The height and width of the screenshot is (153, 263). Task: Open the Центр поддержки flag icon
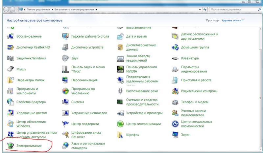click(x=65, y=124)
